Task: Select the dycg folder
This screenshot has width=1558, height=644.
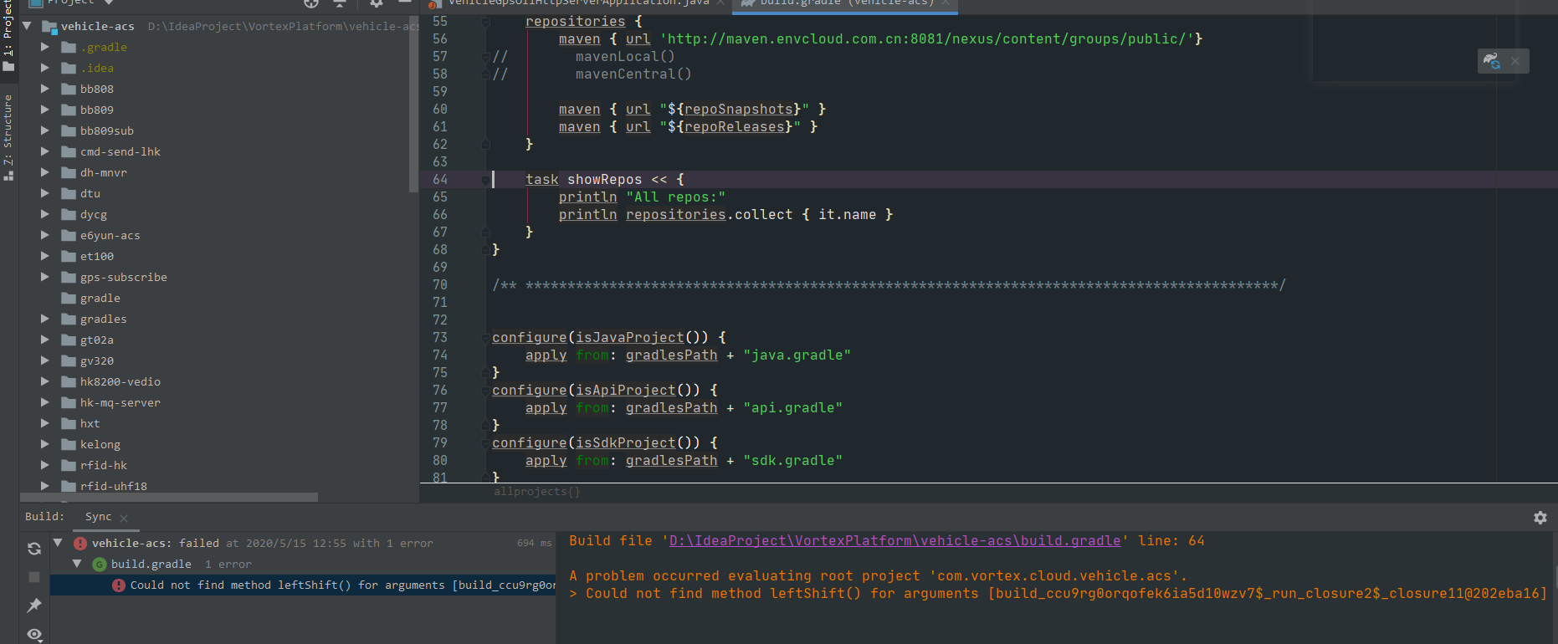Action: tap(94, 214)
